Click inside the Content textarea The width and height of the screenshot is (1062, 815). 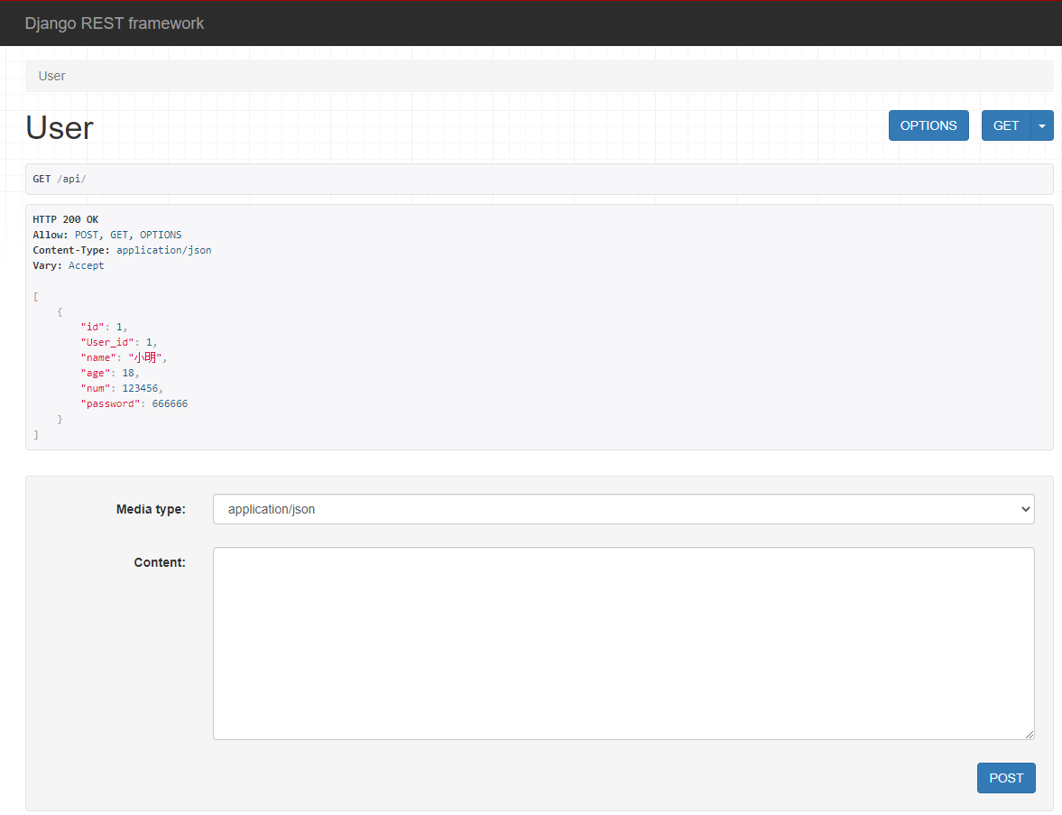[623, 643]
